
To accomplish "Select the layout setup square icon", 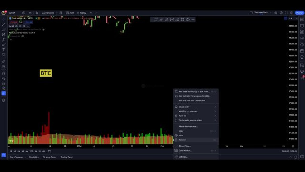I will point(251,13).
